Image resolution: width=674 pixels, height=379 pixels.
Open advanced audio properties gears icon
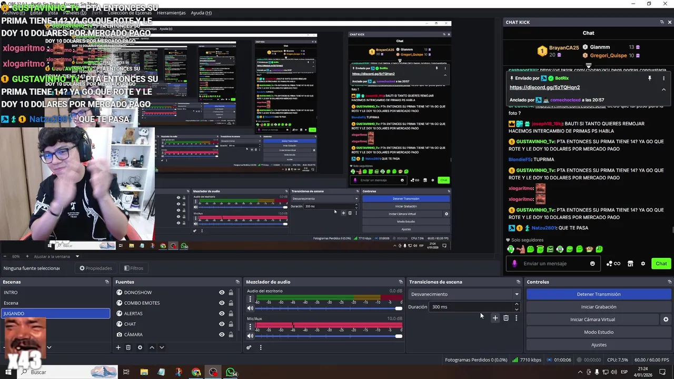[x=249, y=347]
